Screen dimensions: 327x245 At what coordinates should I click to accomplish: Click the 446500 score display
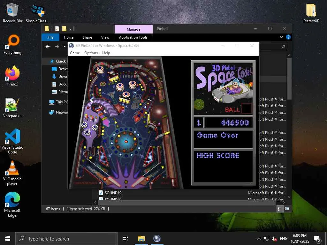pyautogui.click(x=229, y=123)
